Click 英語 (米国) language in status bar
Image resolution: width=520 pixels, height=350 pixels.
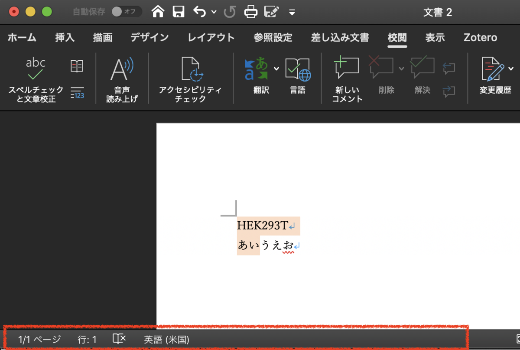166,340
